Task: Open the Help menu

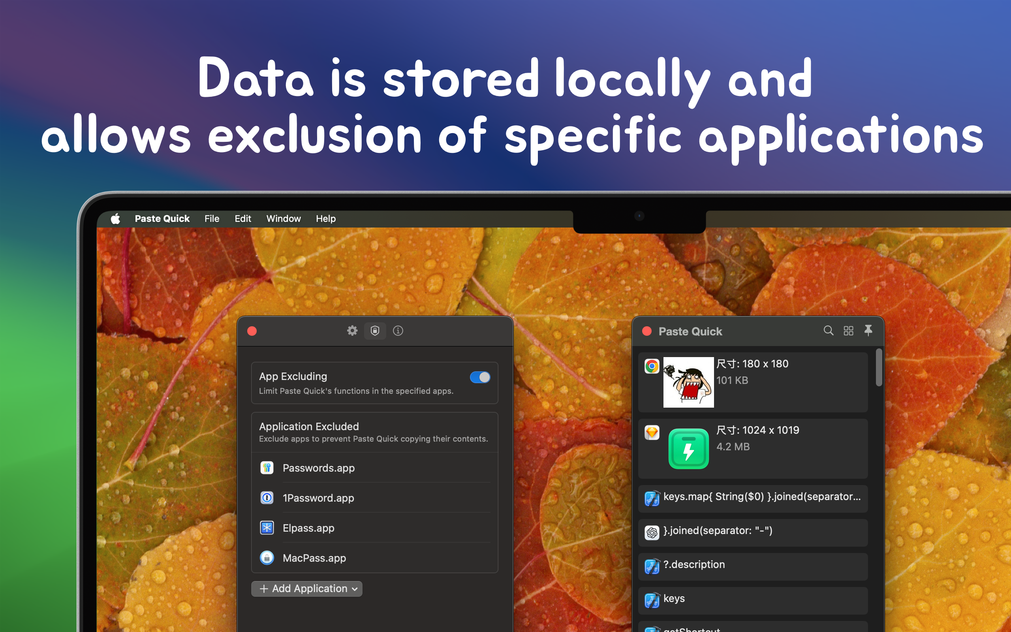Action: click(325, 218)
